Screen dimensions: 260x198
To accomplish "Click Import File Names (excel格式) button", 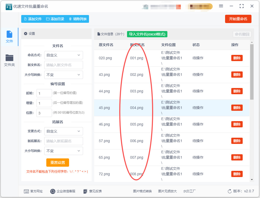I will tap(147, 34).
